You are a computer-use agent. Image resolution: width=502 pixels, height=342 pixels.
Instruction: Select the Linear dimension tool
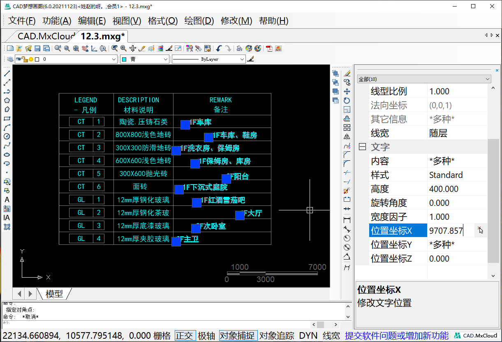tap(347, 220)
